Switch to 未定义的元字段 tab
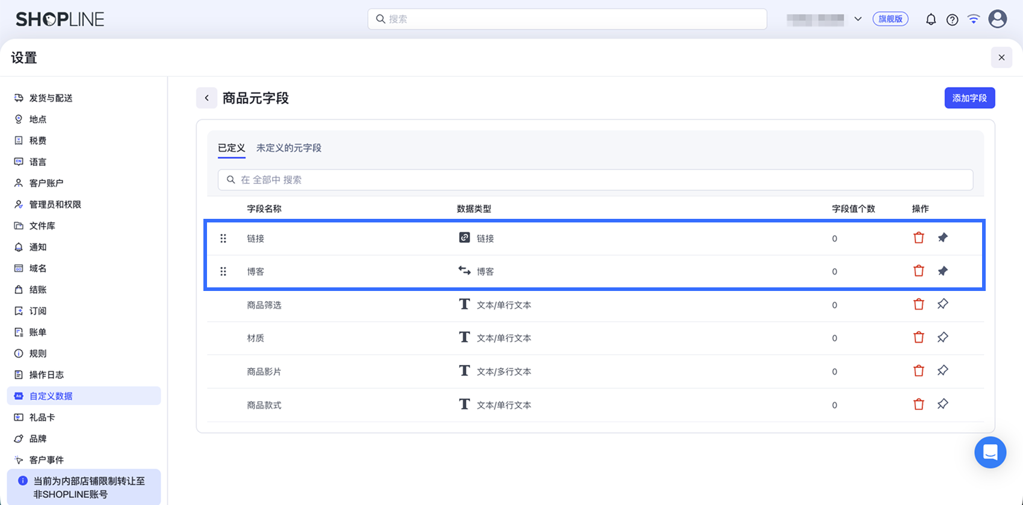The width and height of the screenshot is (1023, 505). (289, 148)
